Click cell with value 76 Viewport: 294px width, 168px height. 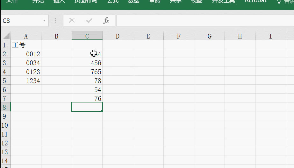(x=87, y=99)
